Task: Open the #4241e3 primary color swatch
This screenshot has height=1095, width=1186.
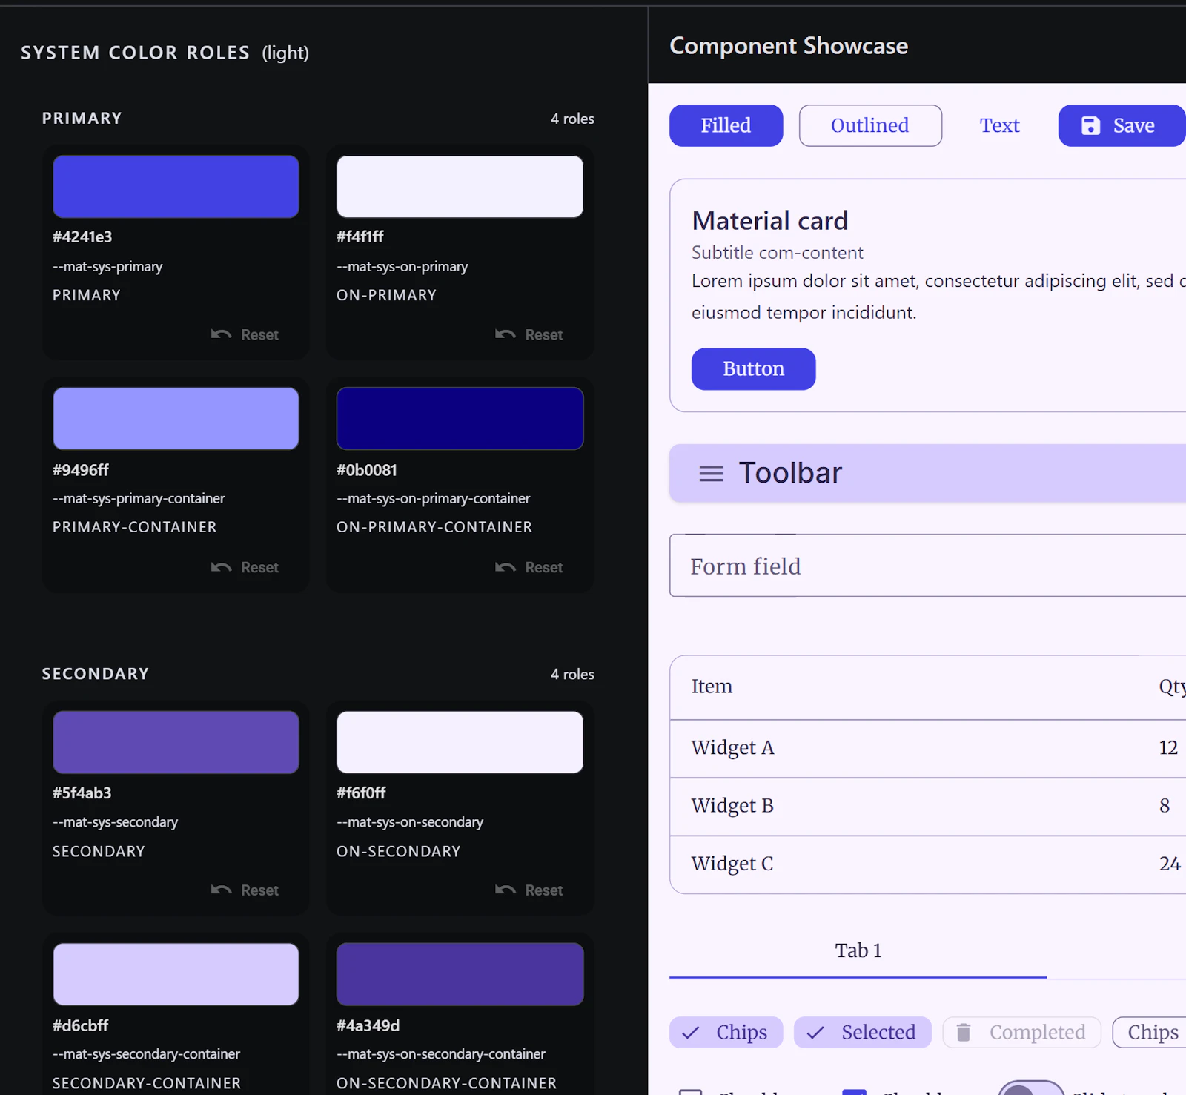Action: point(176,187)
